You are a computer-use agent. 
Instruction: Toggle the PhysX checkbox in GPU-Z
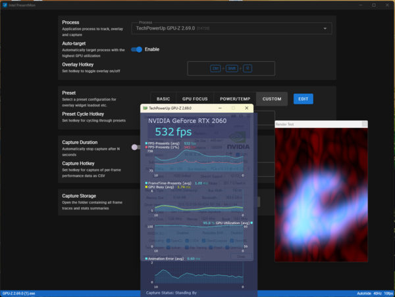(211, 248)
